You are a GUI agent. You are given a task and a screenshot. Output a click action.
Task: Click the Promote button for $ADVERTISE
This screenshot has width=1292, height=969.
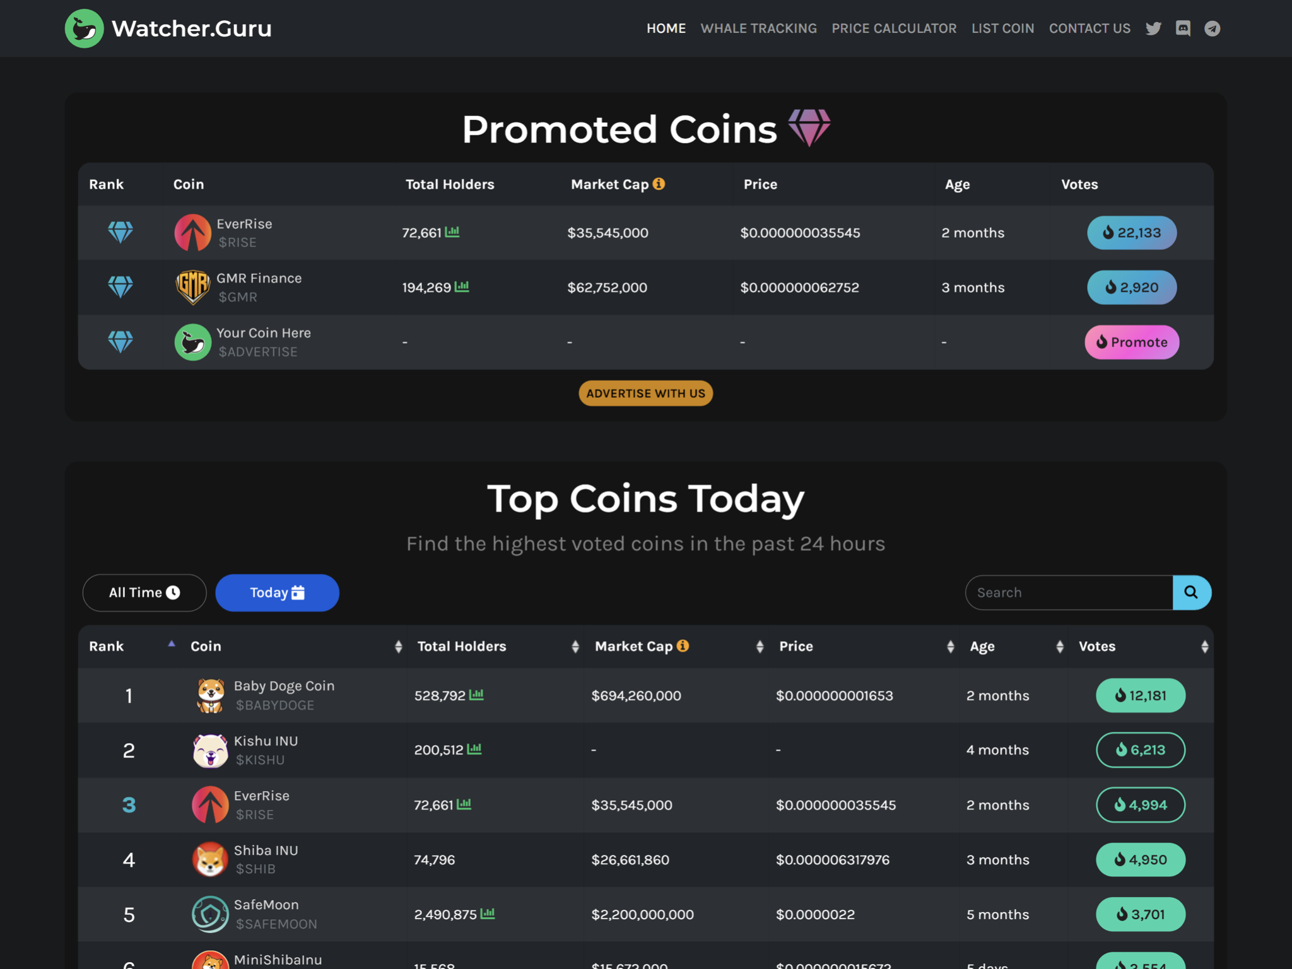tap(1132, 342)
